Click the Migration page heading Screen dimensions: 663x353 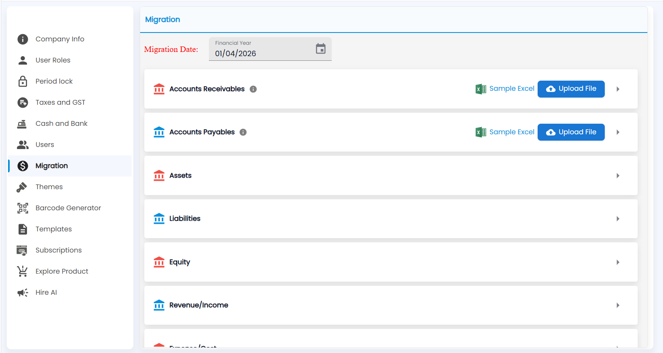coord(162,19)
